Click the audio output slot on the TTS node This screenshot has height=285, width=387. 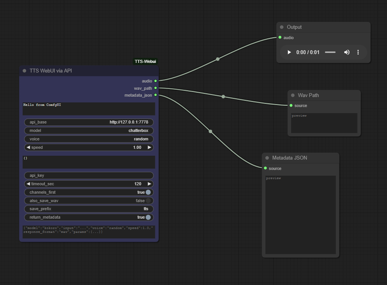point(155,81)
